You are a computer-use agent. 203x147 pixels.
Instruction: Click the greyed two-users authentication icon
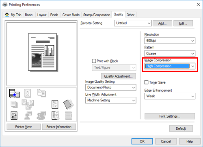click(x=41, y=115)
